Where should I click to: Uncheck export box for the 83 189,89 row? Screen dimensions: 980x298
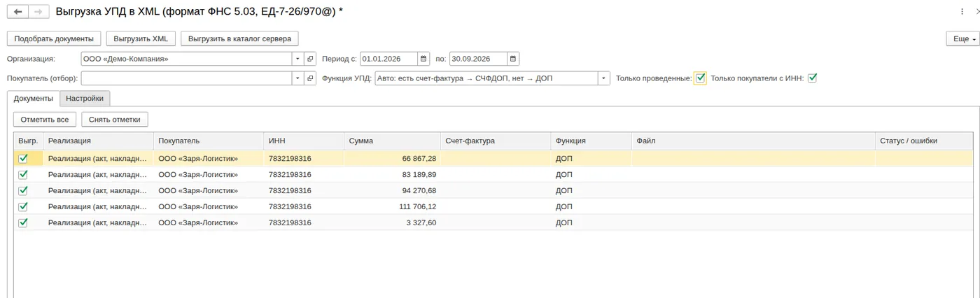[x=23, y=174]
